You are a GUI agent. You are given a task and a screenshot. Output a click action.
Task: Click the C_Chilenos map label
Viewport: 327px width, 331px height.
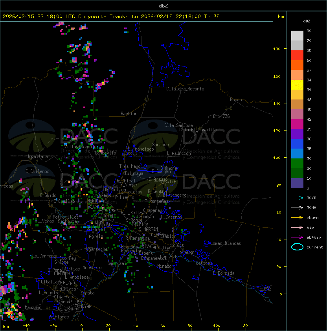tap(37, 171)
